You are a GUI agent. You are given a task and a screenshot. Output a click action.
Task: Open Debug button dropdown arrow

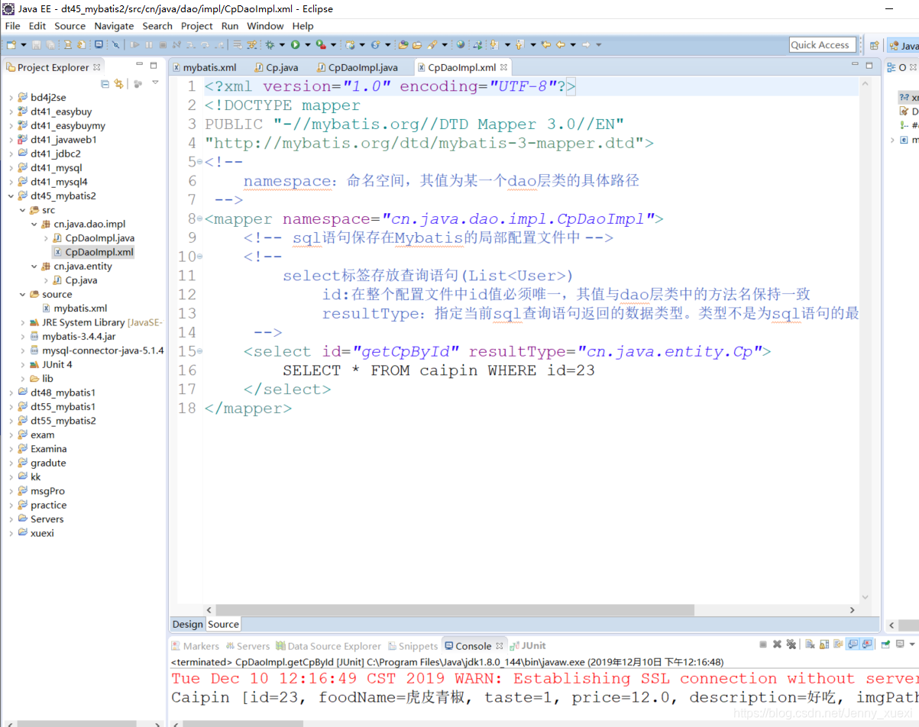(x=280, y=45)
